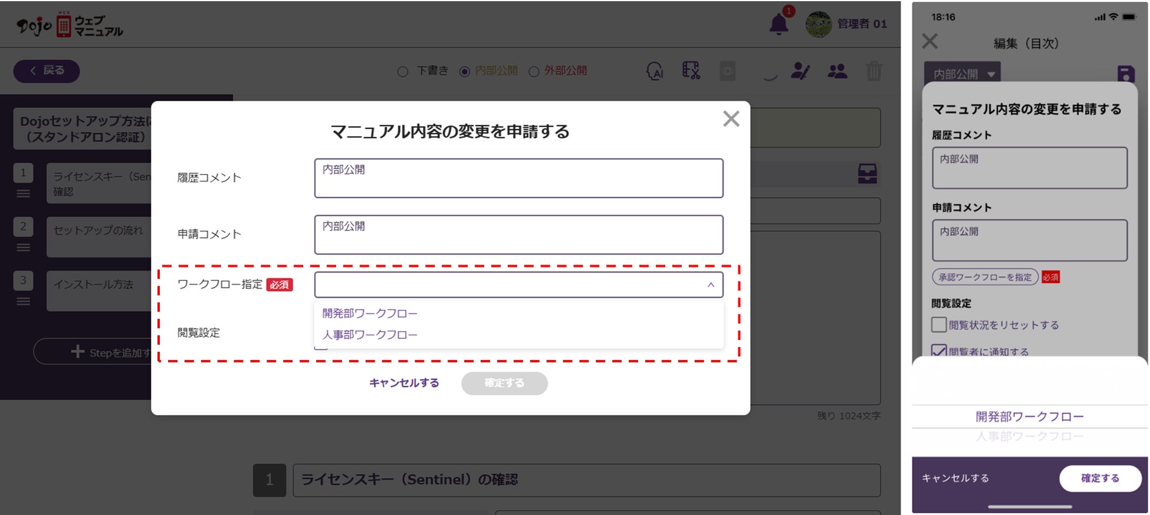Click drag handle under step 2
1150x515 pixels.
click(24, 247)
